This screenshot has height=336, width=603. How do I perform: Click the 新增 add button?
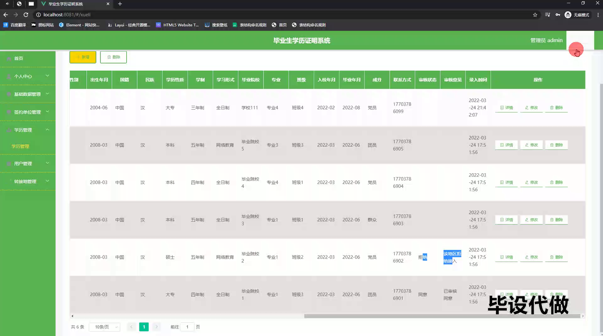click(83, 57)
